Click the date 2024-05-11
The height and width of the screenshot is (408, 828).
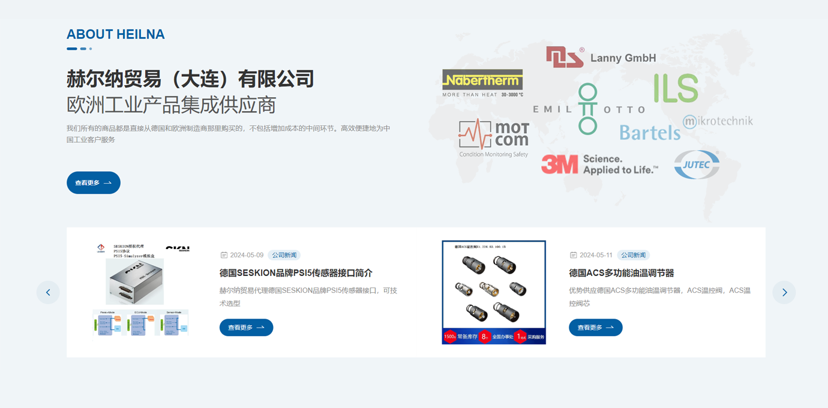point(596,255)
